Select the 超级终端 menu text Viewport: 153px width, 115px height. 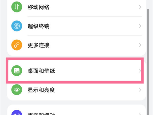39,26
